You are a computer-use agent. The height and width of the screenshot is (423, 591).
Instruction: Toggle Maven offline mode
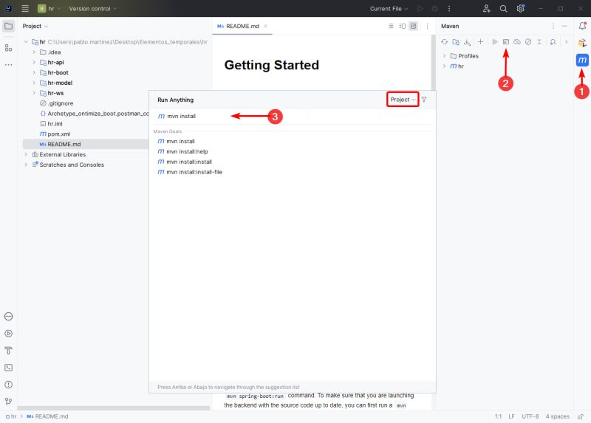click(517, 42)
